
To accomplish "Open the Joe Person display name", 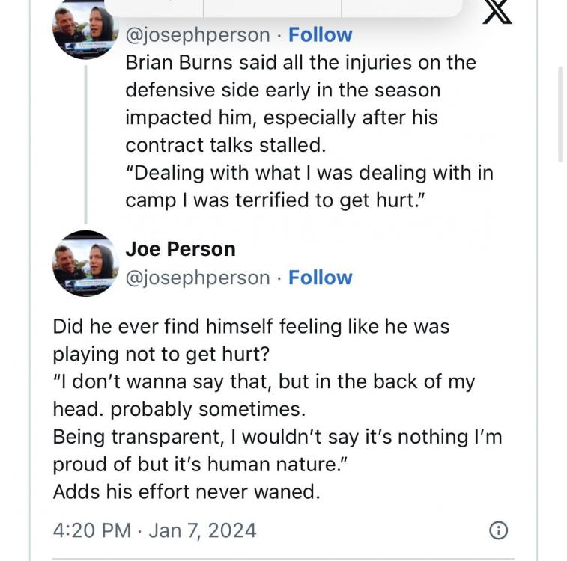I will 180,248.
